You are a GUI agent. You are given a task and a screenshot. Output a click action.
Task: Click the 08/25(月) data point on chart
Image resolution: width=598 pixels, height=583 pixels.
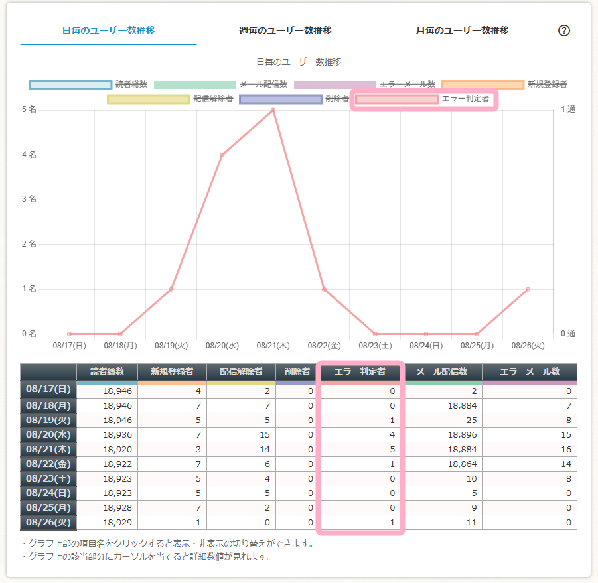coord(477,334)
